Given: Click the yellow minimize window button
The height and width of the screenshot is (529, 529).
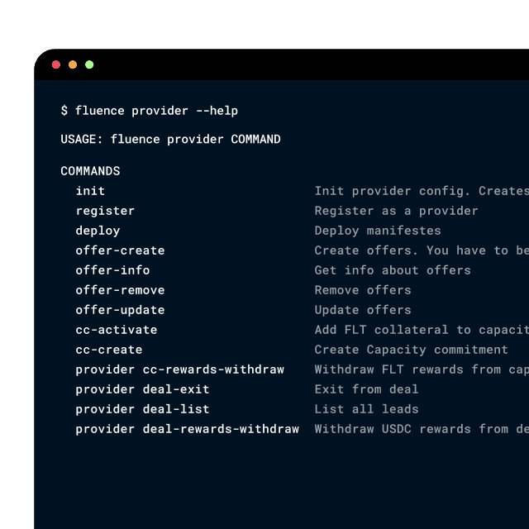Looking at the screenshot, I should 73,64.
